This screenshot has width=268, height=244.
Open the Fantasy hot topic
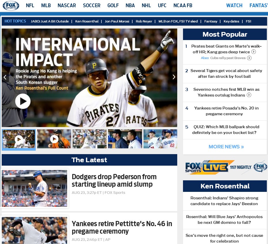click(x=211, y=21)
